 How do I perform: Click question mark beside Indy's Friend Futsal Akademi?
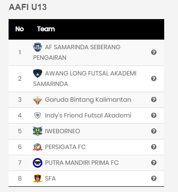pos(154,116)
